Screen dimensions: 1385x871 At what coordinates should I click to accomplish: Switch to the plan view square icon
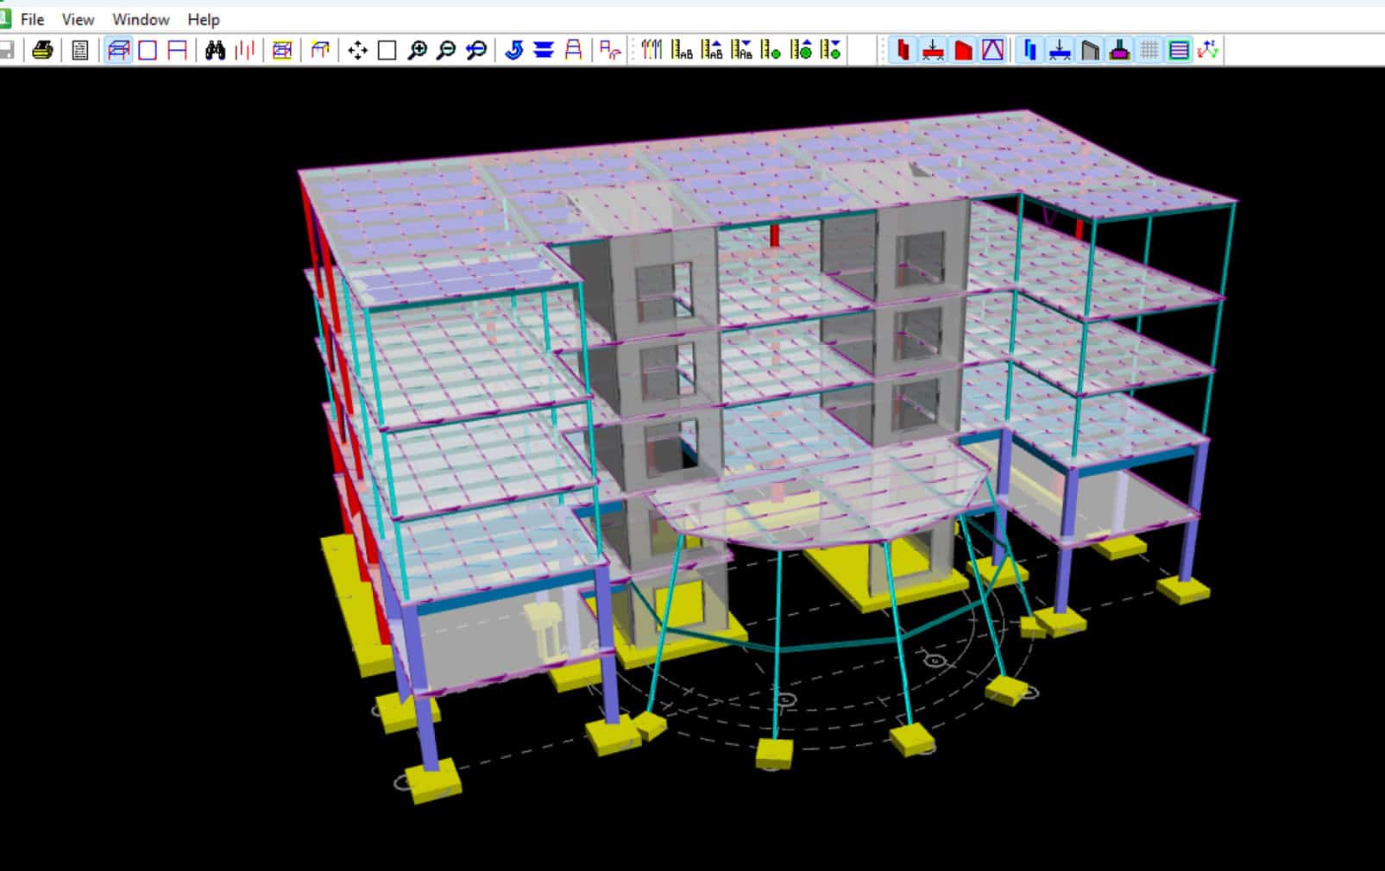[148, 50]
